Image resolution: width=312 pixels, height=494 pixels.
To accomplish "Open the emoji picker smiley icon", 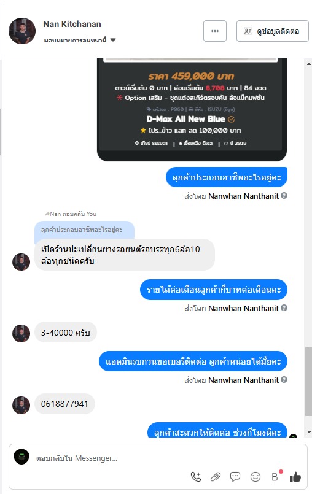I will pyautogui.click(x=255, y=477).
